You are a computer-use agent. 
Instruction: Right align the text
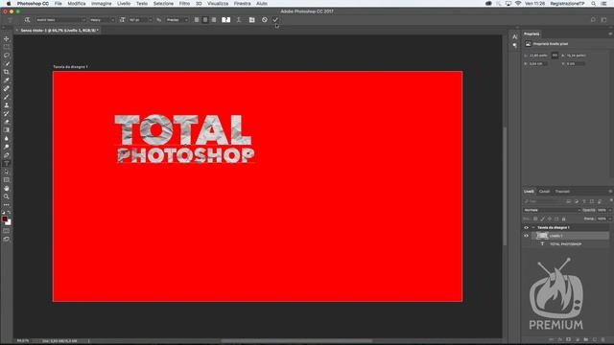(x=214, y=19)
